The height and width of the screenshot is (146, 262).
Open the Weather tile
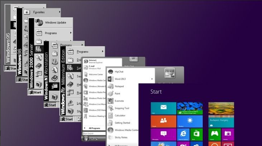(x=190, y=121)
